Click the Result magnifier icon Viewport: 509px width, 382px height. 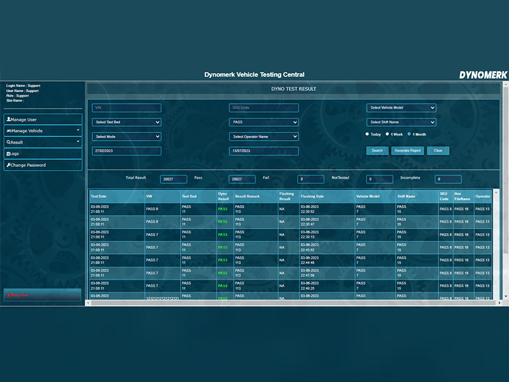click(8, 143)
